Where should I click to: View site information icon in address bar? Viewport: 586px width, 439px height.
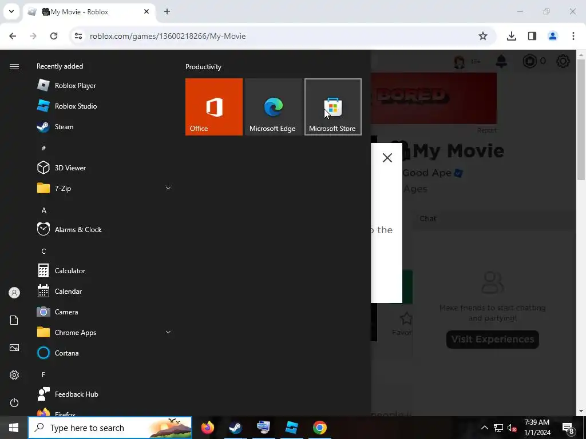pos(78,36)
